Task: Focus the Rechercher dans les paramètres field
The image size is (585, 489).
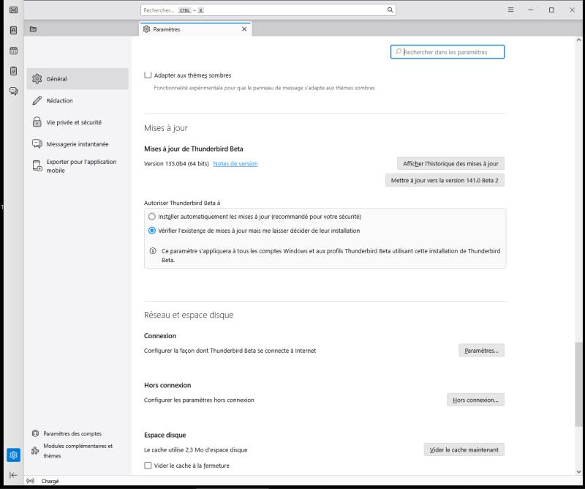Action: (x=448, y=52)
